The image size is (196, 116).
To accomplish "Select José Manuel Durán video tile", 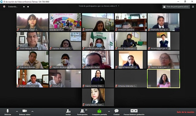I will (x=32, y=41).
